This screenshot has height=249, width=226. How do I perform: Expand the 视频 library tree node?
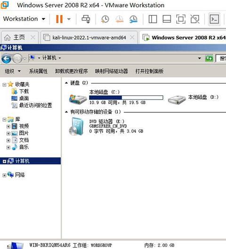(x=8, y=126)
